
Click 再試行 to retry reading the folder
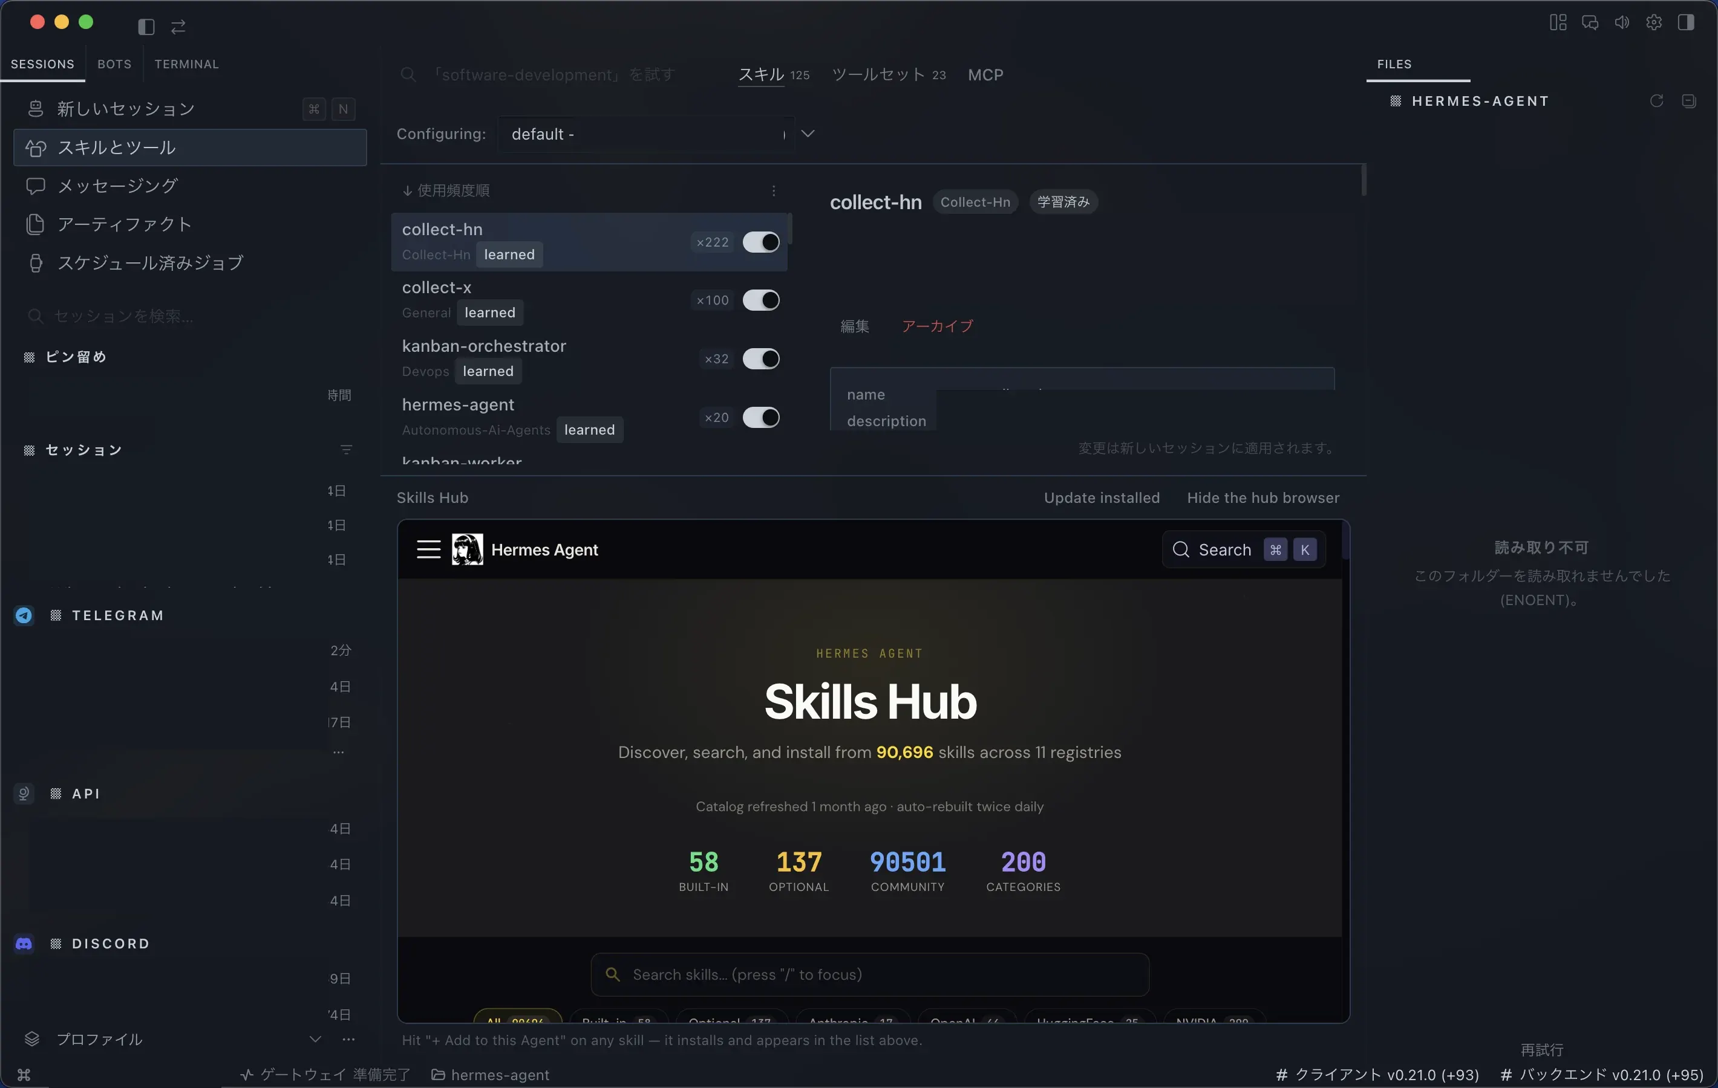tap(1542, 1050)
